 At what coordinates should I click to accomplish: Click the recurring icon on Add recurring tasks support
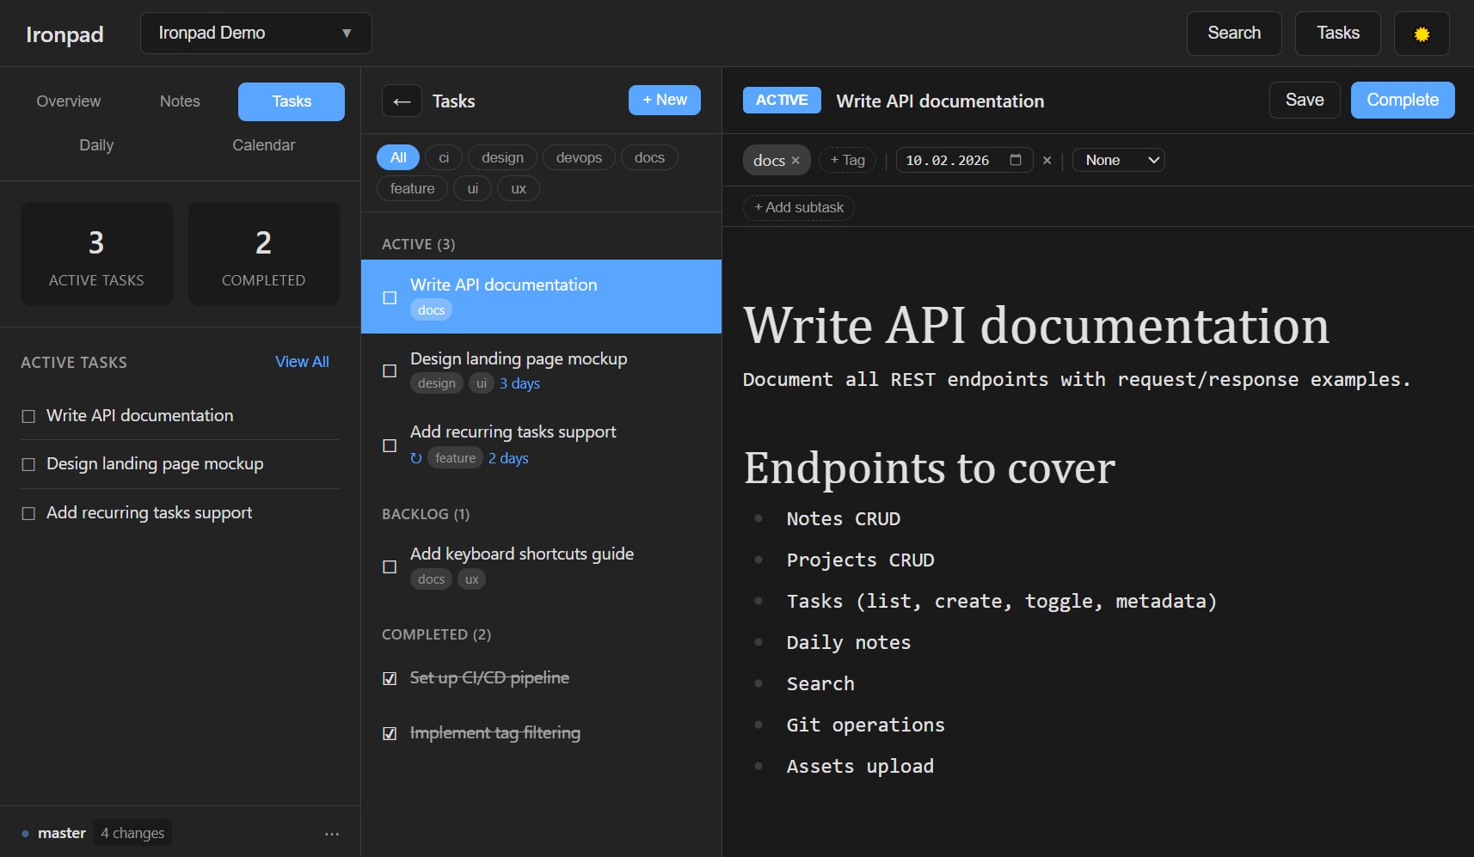416,458
